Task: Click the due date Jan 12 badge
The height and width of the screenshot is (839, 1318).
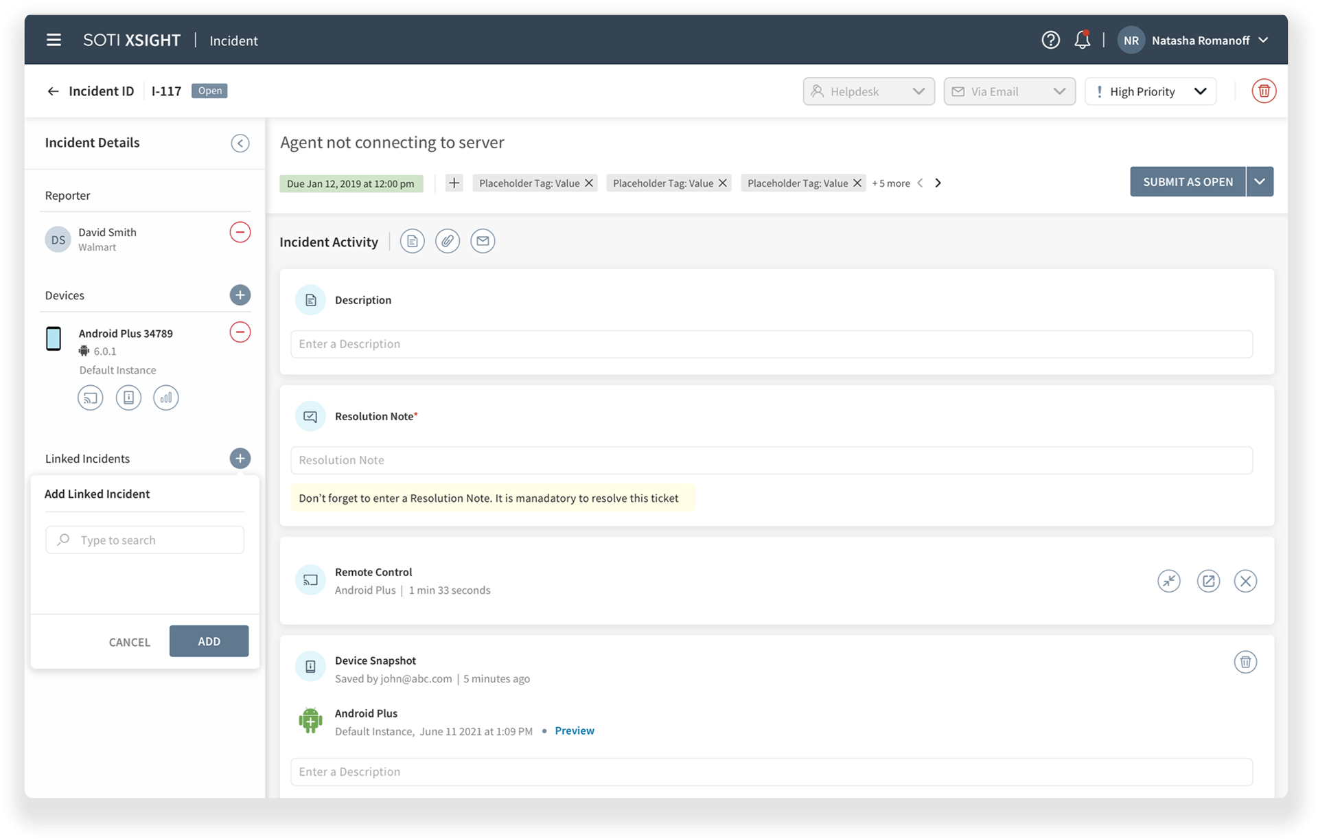Action: coord(351,183)
